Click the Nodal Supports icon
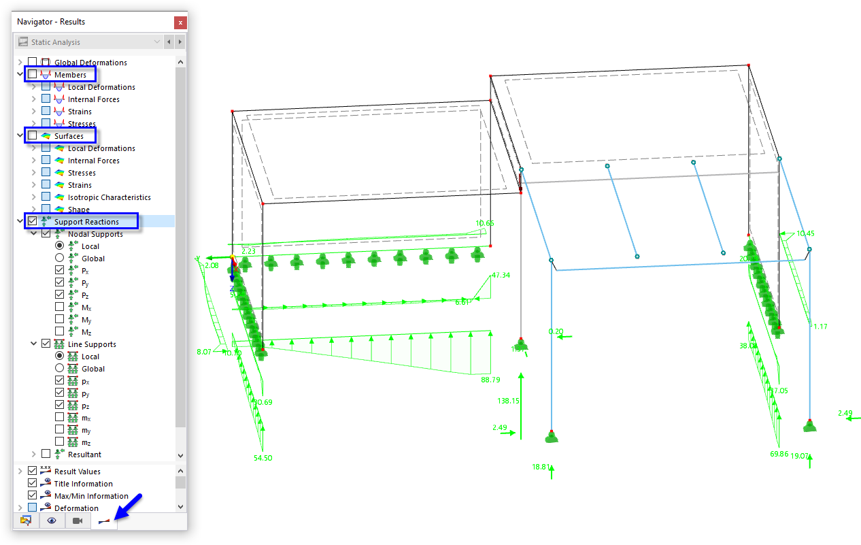Image resolution: width=861 pixels, height=545 pixels. [x=59, y=234]
